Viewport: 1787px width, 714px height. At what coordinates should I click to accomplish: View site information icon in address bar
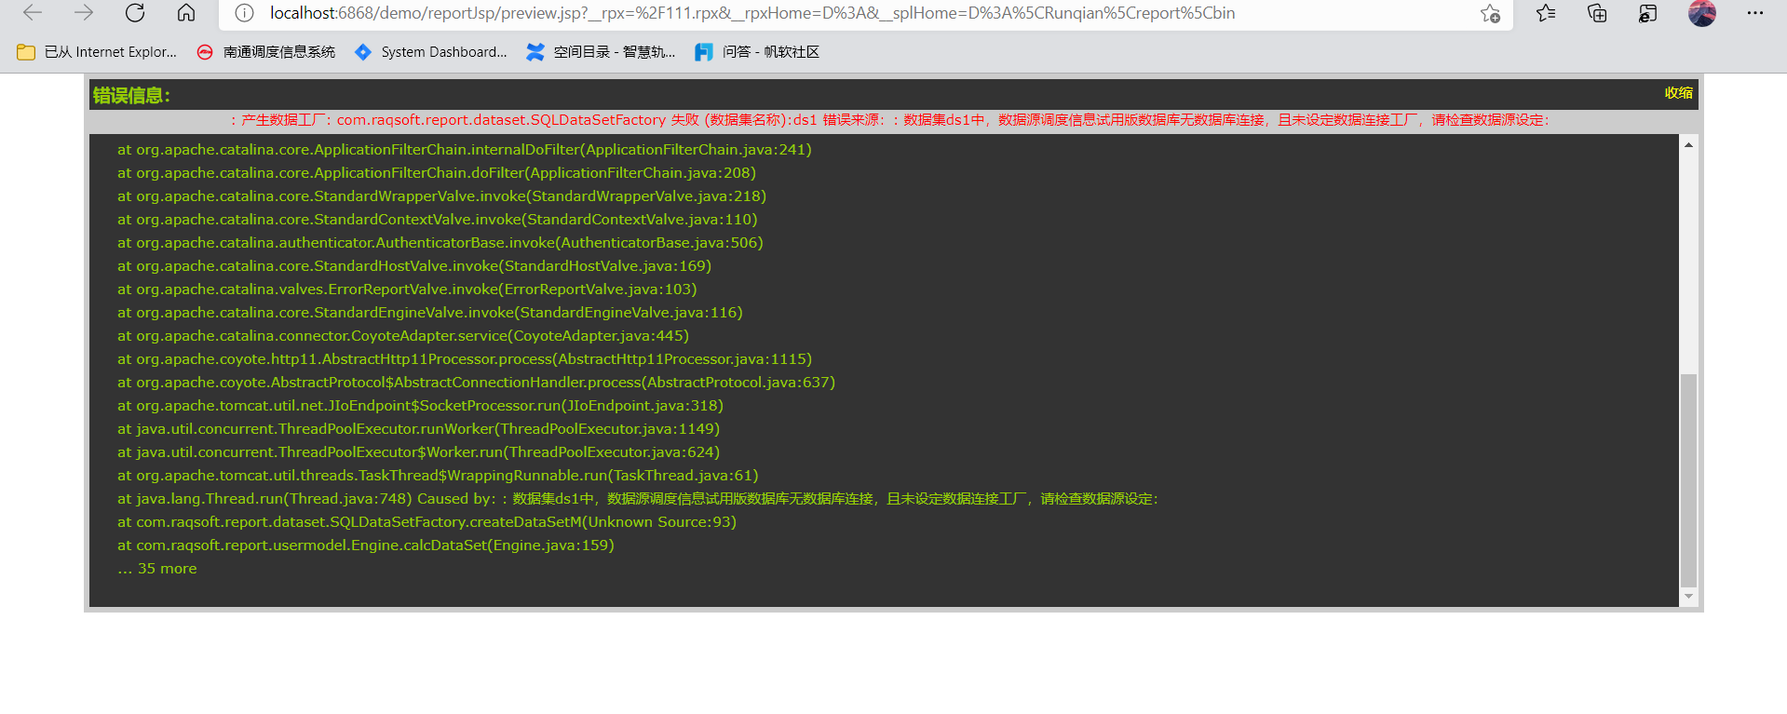pos(244,13)
